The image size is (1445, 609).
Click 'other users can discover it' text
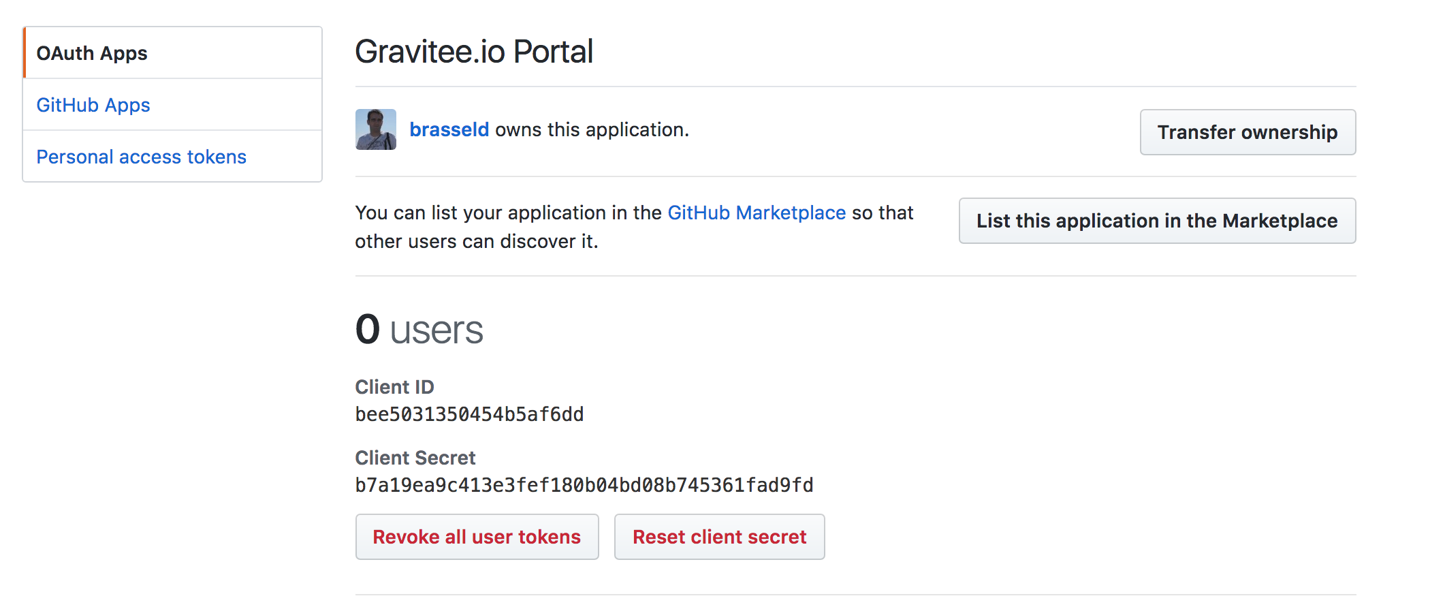click(x=476, y=241)
